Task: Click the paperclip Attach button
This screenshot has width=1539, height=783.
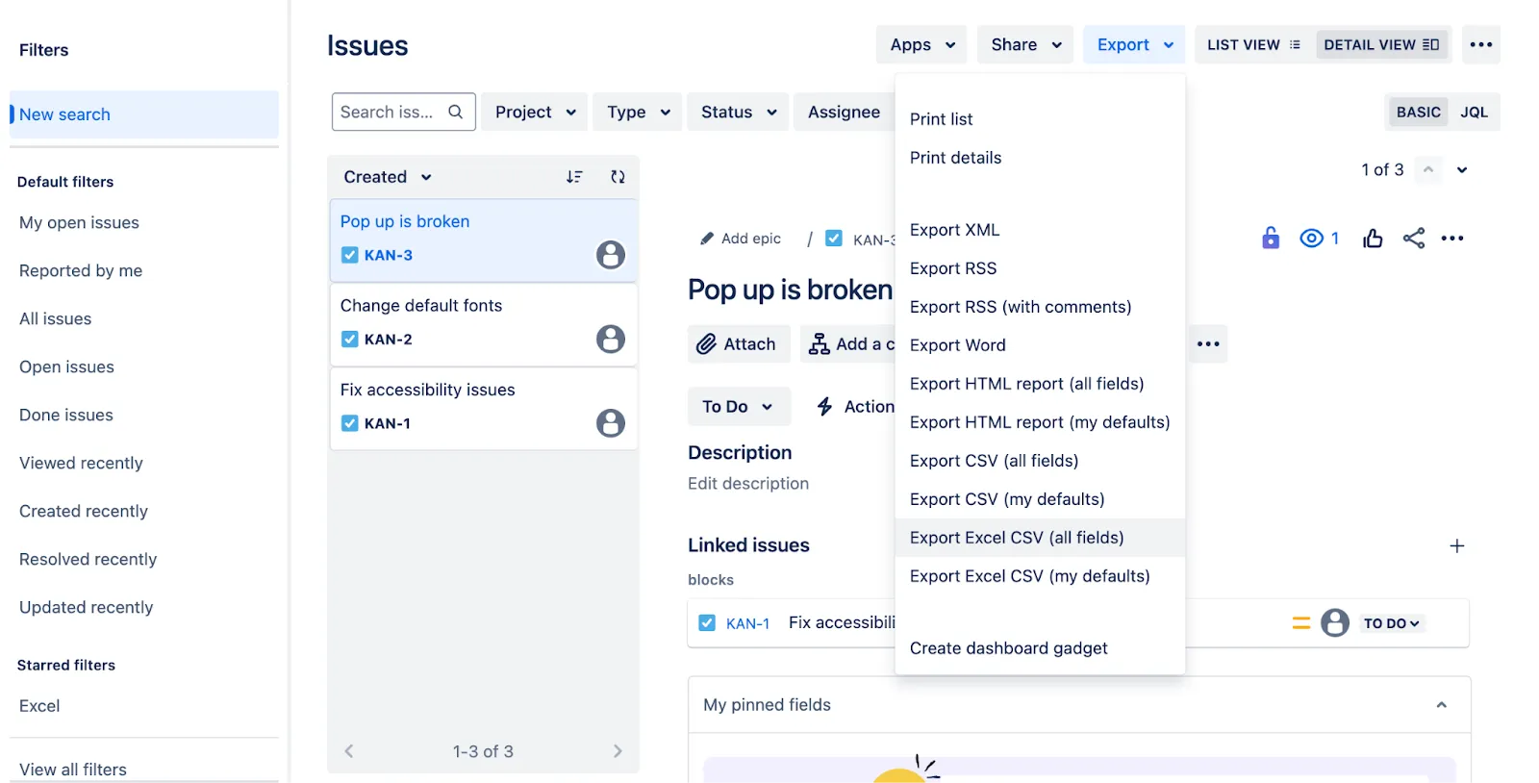Action: (739, 343)
